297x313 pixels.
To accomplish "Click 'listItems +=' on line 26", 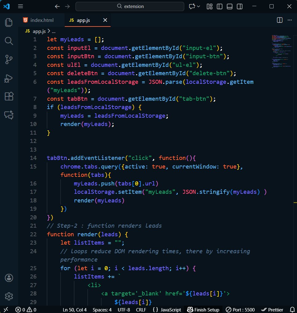I will [x=94, y=277].
